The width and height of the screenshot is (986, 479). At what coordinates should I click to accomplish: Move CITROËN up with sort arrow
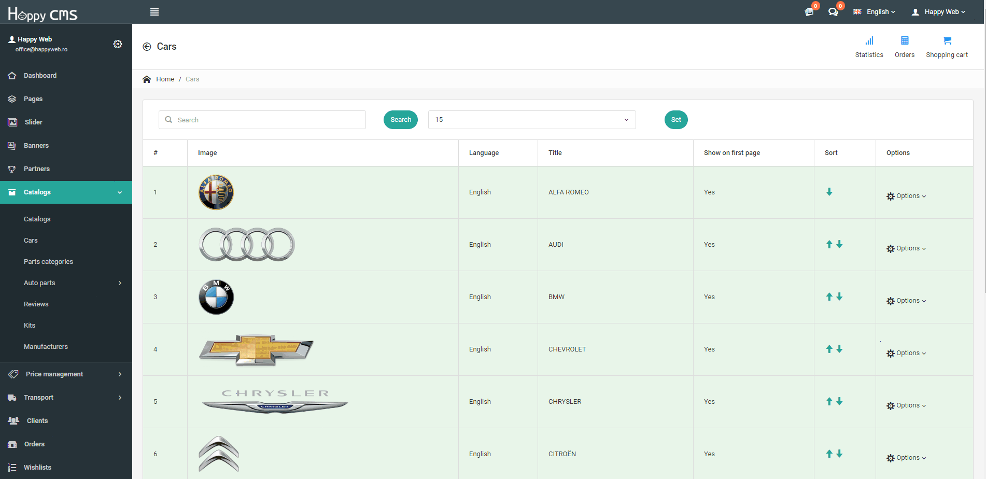pos(829,454)
